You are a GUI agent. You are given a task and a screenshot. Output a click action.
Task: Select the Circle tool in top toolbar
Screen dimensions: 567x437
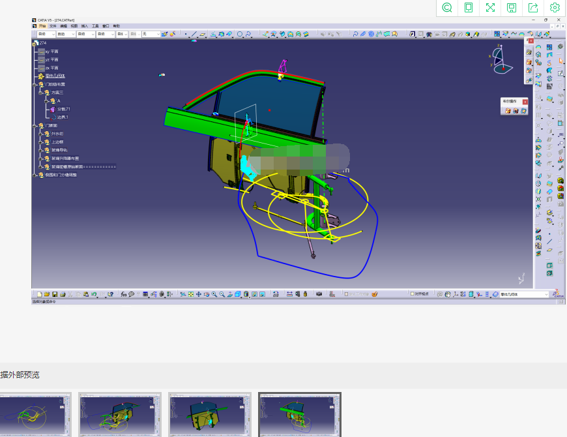(x=240, y=34)
